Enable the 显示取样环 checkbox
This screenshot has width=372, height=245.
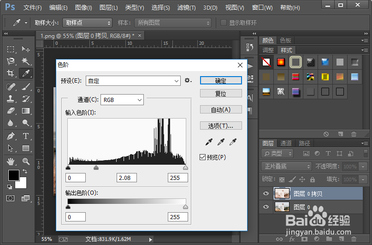[x=223, y=23]
